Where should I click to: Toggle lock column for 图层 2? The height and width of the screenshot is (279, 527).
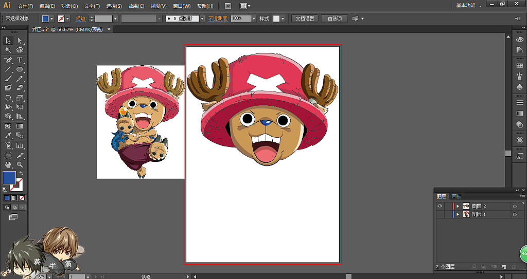(x=447, y=206)
